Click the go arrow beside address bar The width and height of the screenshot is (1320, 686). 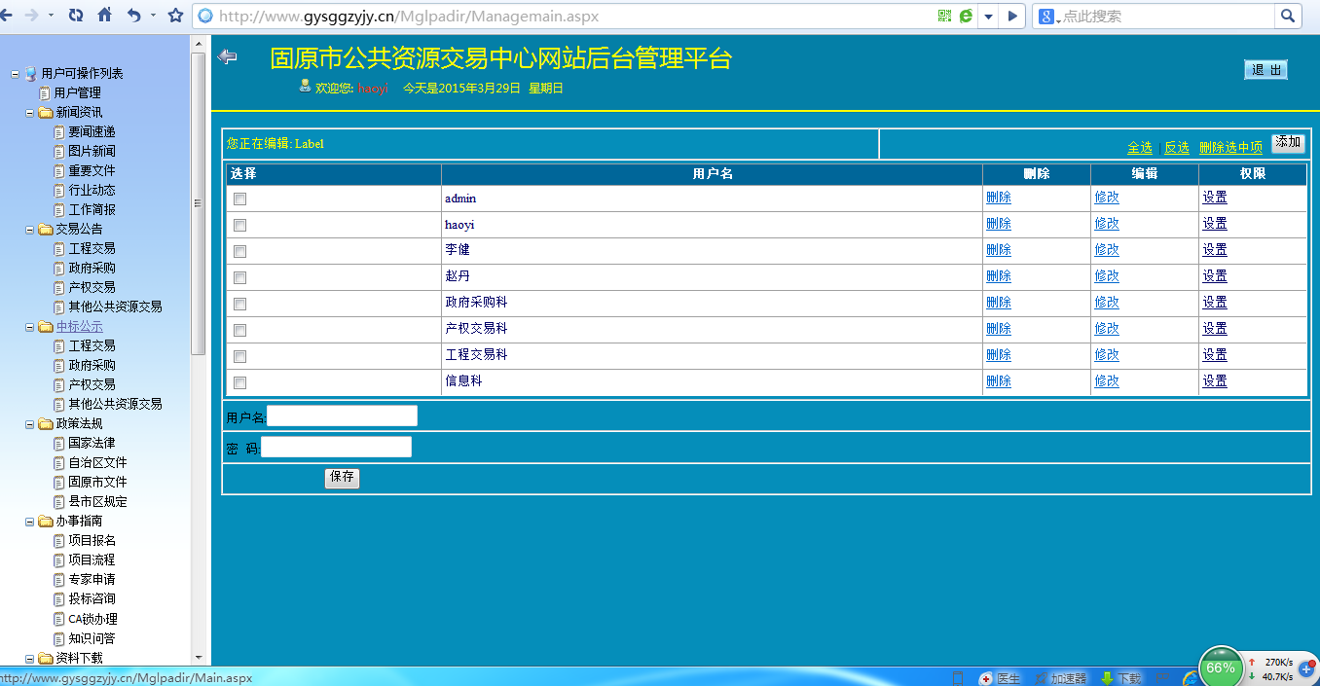(x=1012, y=16)
